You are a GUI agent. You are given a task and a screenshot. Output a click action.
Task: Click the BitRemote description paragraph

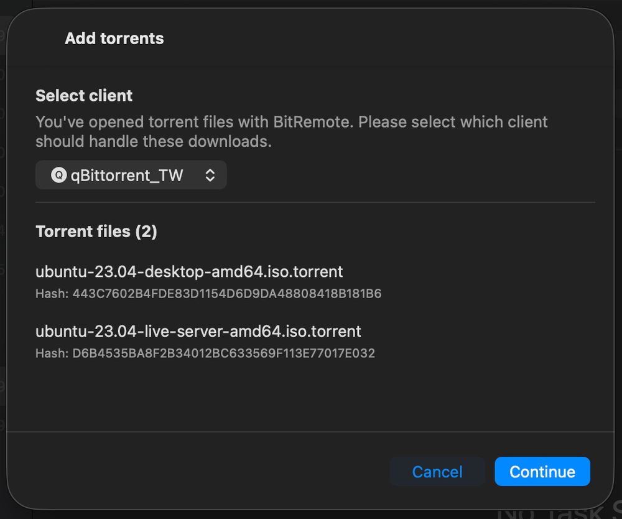(x=291, y=131)
